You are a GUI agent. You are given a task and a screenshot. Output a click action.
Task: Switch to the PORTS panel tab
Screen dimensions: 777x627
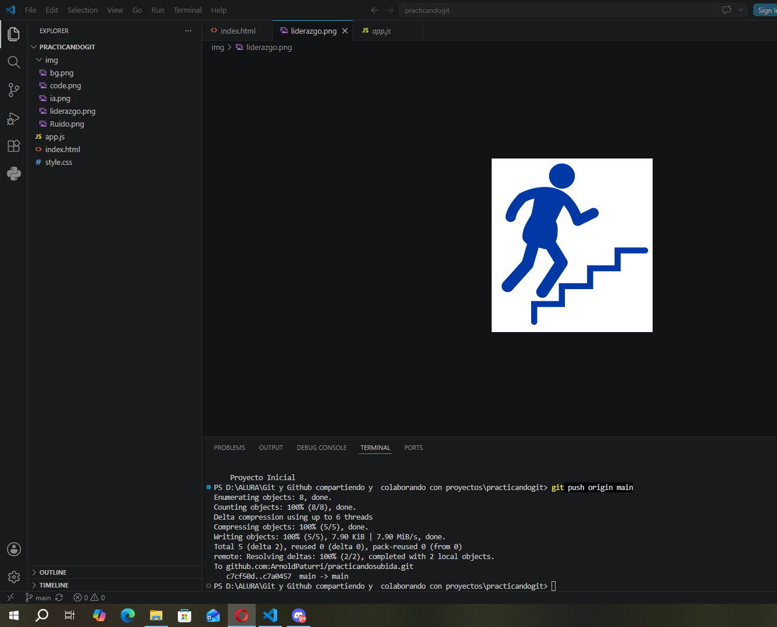(x=414, y=448)
